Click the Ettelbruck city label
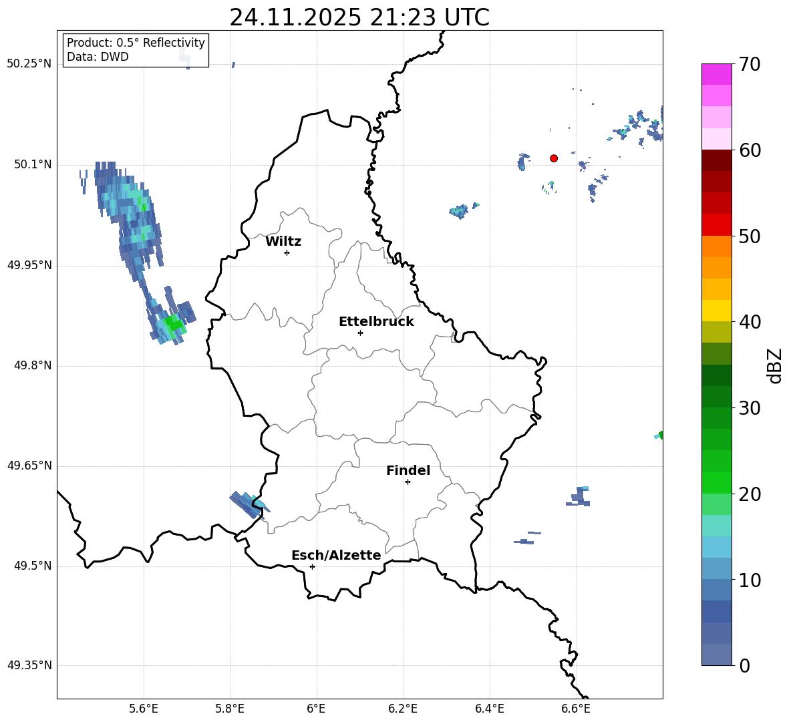 point(376,322)
